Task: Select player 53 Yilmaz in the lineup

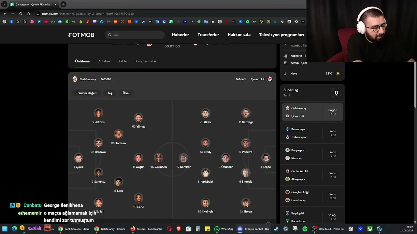Action: pyautogui.click(x=138, y=121)
